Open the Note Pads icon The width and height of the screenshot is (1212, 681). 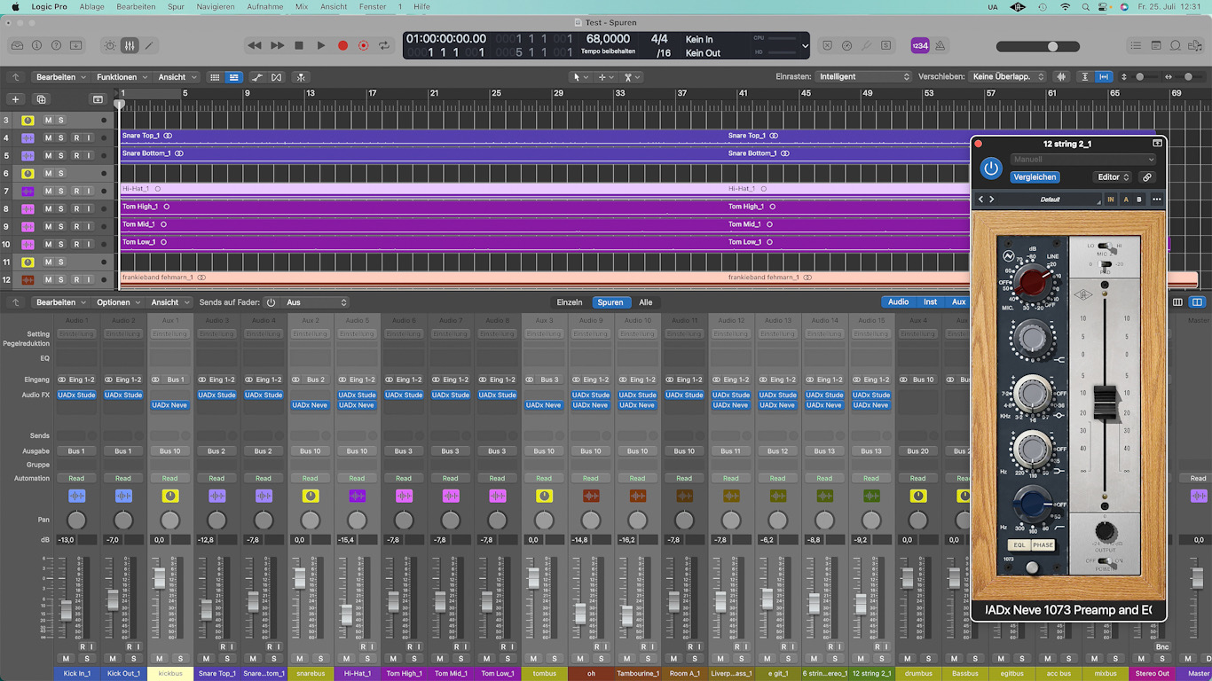point(1156,45)
